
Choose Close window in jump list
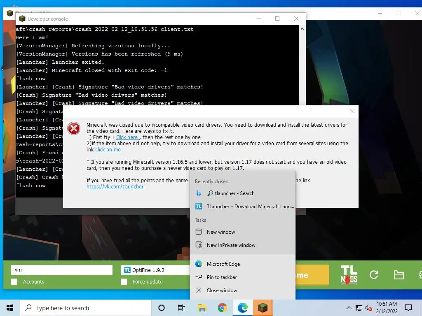243,290
